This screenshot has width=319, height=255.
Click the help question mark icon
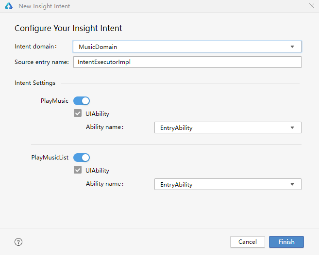(18, 242)
